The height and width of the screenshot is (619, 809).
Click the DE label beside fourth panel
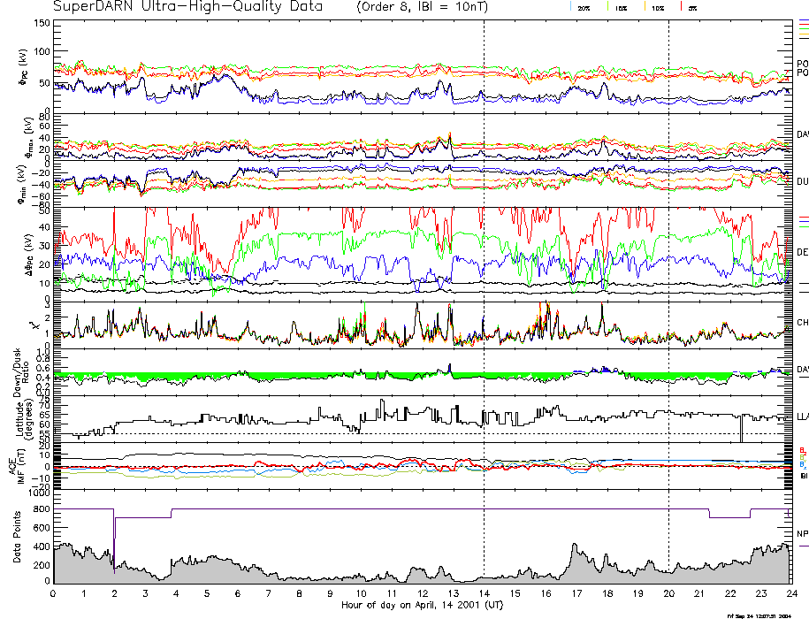[802, 252]
